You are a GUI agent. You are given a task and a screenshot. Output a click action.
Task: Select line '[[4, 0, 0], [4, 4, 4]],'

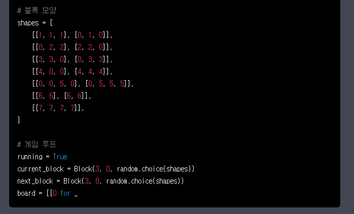pos(72,72)
